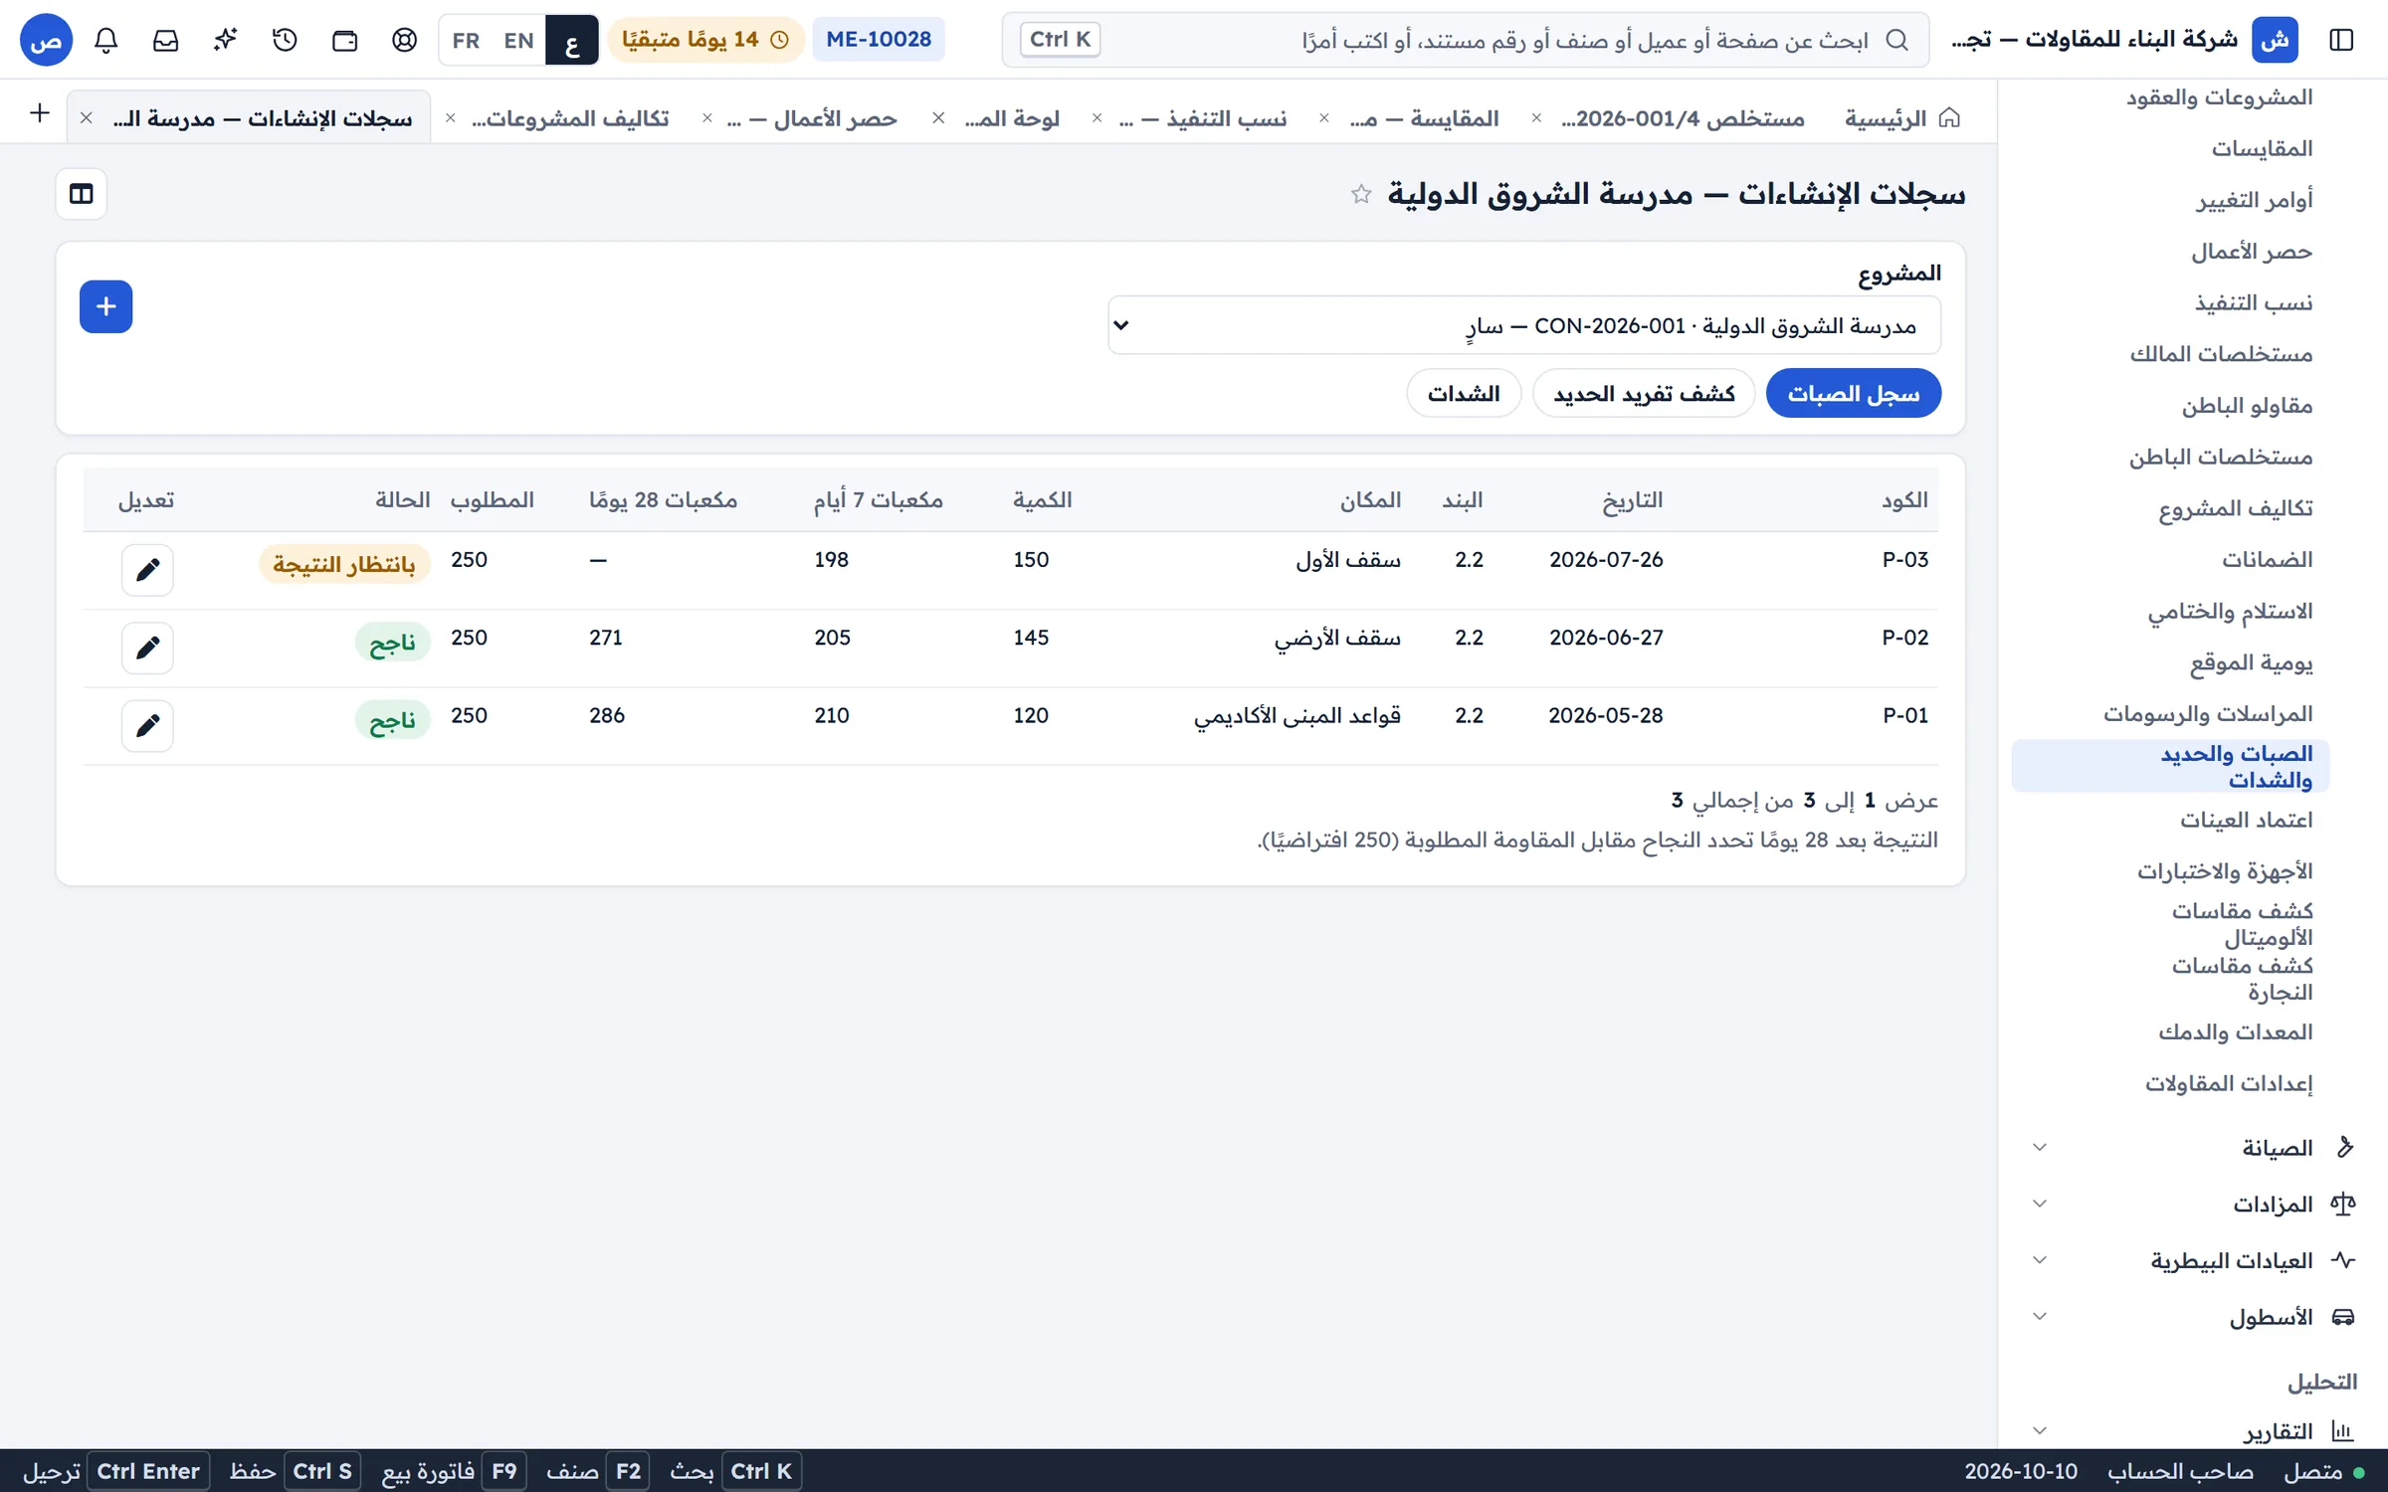The width and height of the screenshot is (2388, 1492).
Task: Select the الشدات segment
Action: pos(1464,394)
